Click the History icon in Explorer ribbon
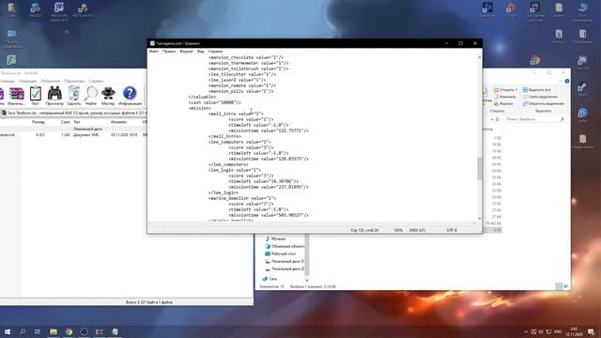This screenshot has height=338, width=601. [496, 103]
